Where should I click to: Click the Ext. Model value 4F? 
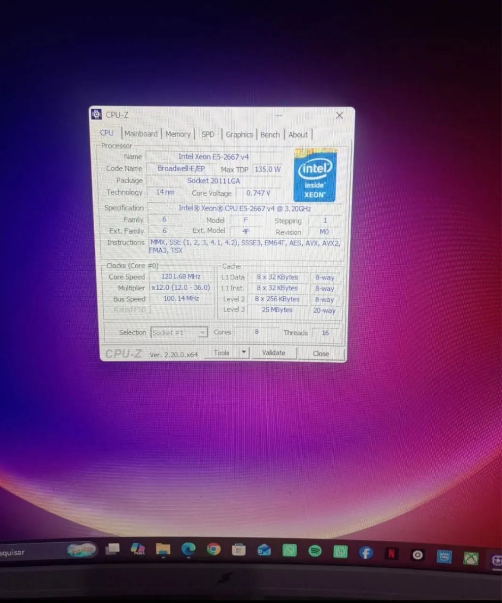(246, 231)
